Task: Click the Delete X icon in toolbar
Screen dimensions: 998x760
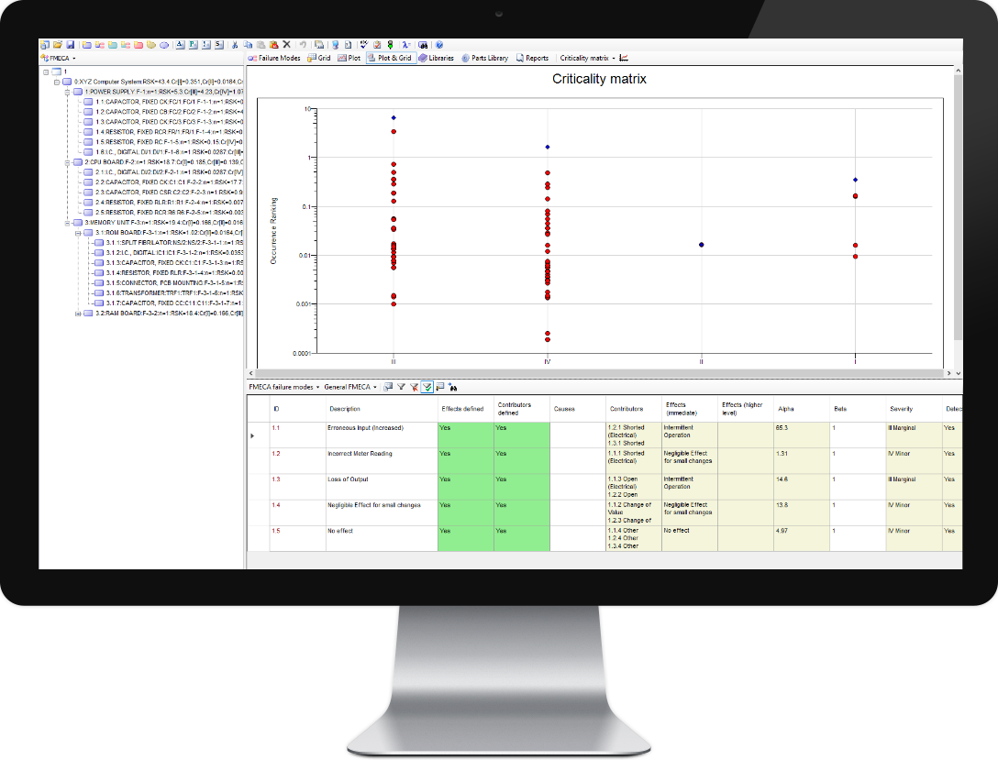Action: (286, 44)
